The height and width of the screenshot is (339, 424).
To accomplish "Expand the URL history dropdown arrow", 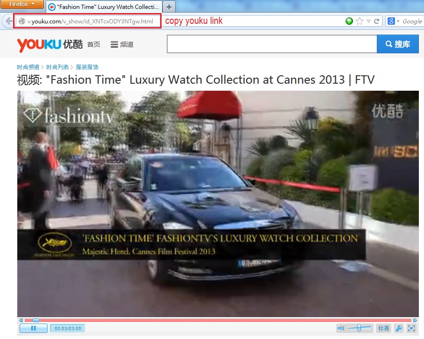I will (368, 21).
